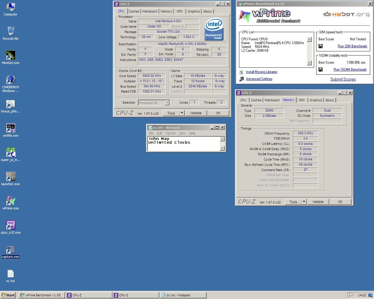
Task: Switch to Caches tab in CPU-Z CPU window
Action: click(134, 11)
